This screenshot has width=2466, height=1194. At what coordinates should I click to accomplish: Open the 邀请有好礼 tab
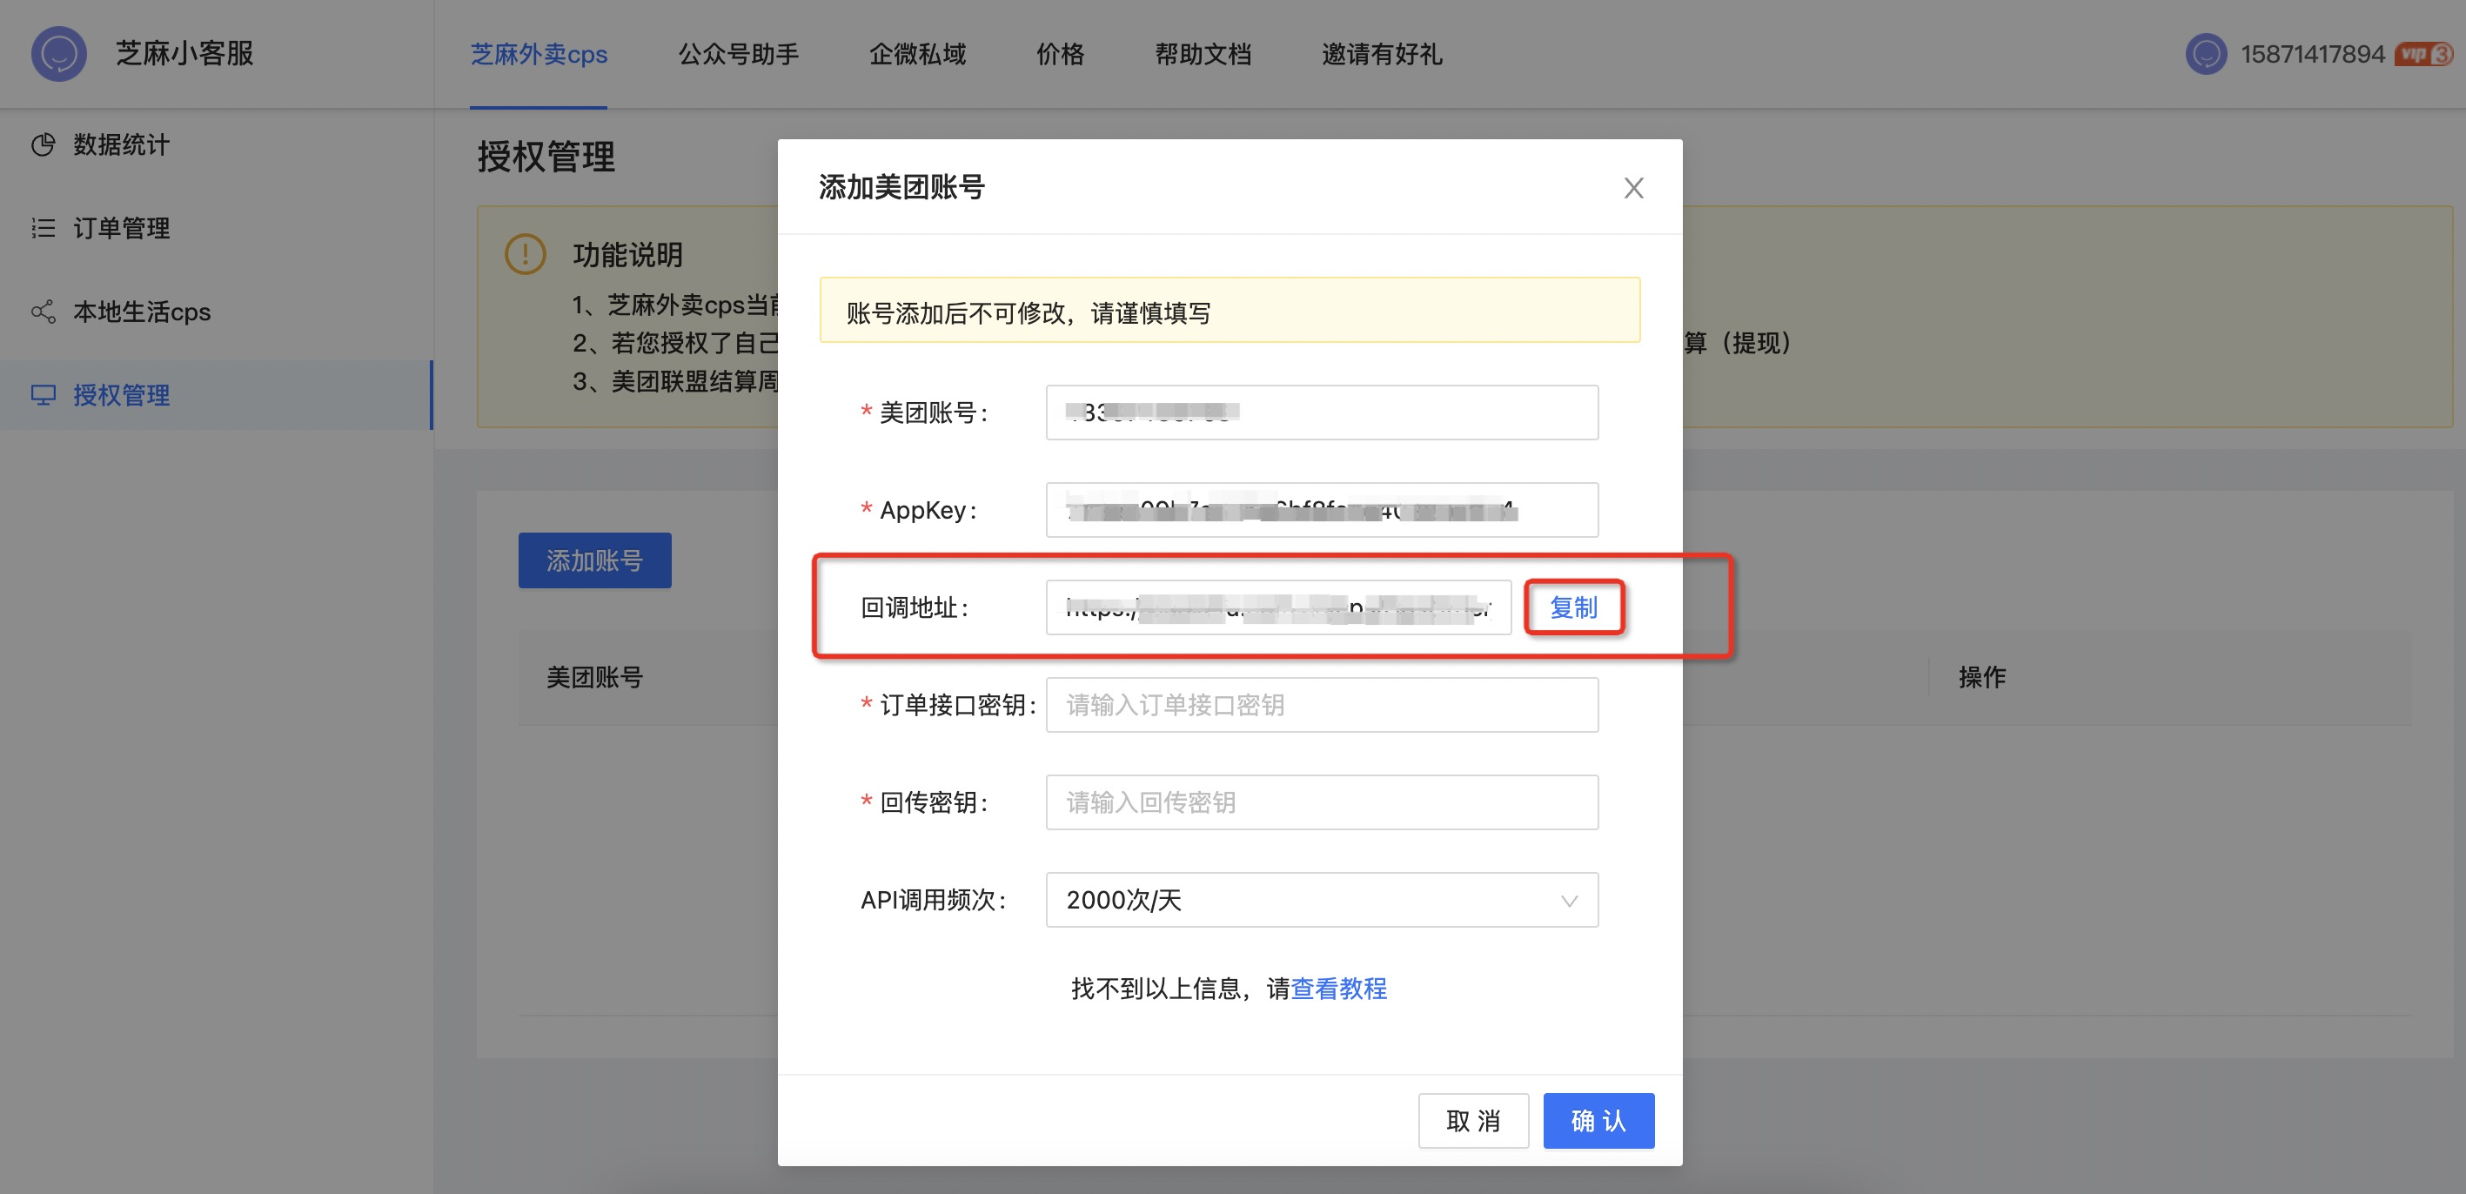point(1382,54)
